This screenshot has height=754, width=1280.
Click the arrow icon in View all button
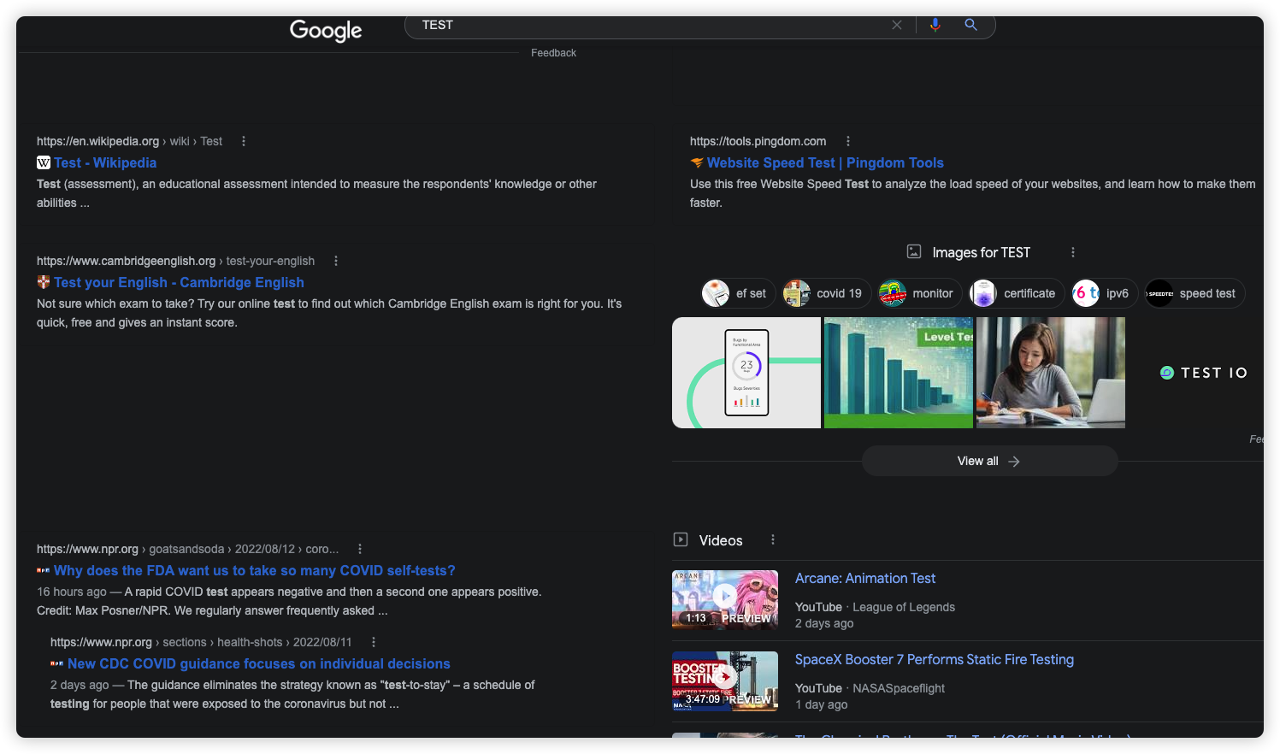click(1014, 461)
